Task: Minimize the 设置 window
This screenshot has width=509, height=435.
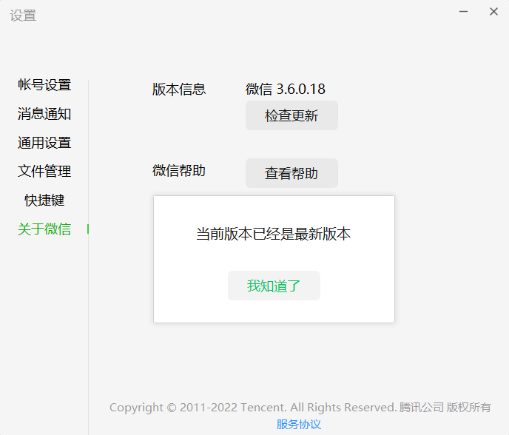Action: pyautogui.click(x=463, y=12)
